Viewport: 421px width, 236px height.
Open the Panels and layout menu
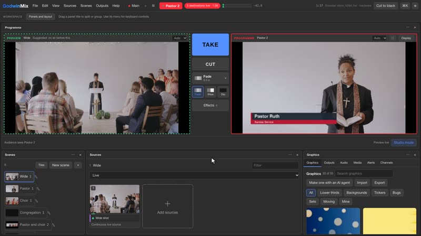click(x=41, y=17)
